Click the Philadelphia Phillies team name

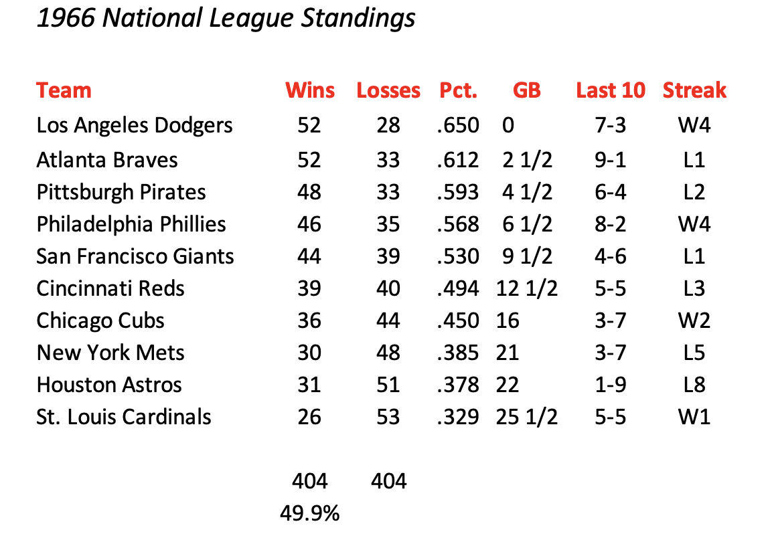point(131,224)
